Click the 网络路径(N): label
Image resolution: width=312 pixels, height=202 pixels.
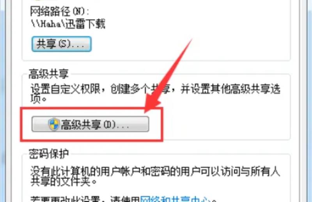pyautogui.click(x=60, y=11)
